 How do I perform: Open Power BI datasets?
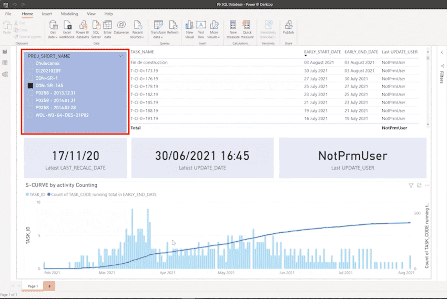click(x=83, y=29)
